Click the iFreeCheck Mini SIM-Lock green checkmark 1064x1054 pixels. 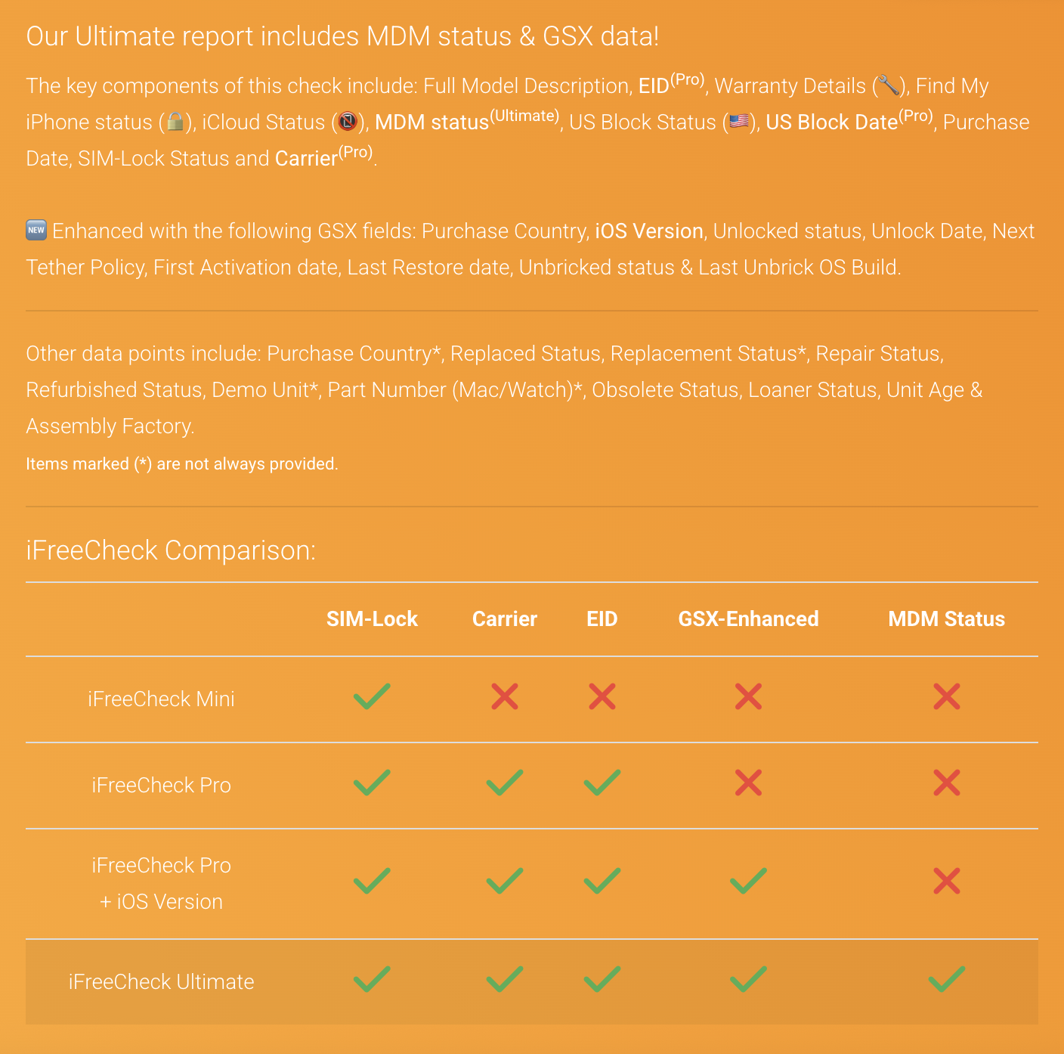pos(372,696)
